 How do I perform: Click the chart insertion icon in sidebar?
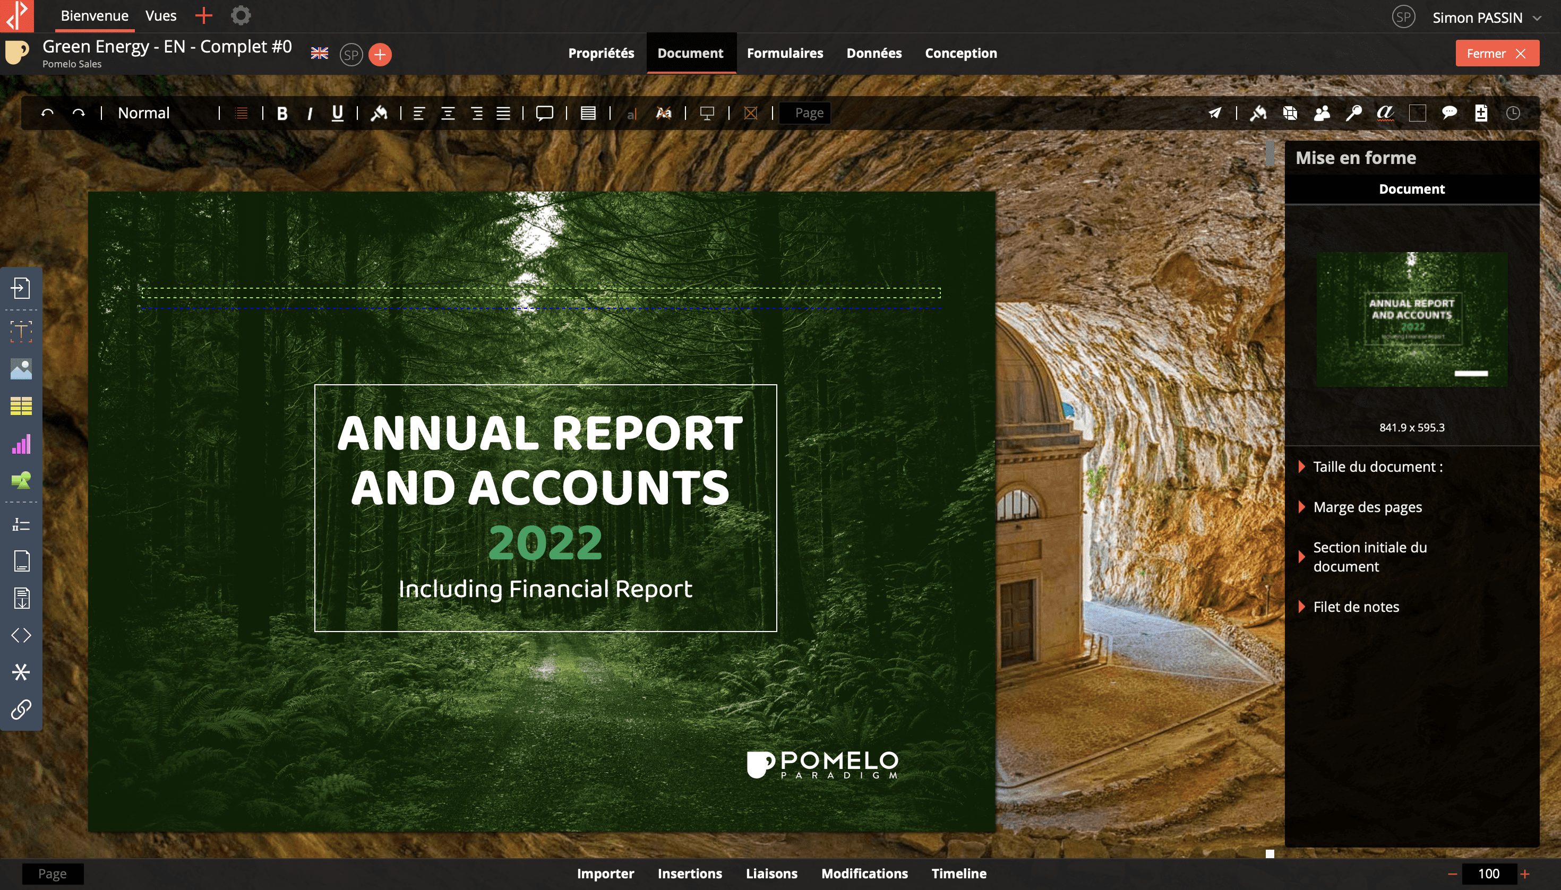(x=21, y=444)
